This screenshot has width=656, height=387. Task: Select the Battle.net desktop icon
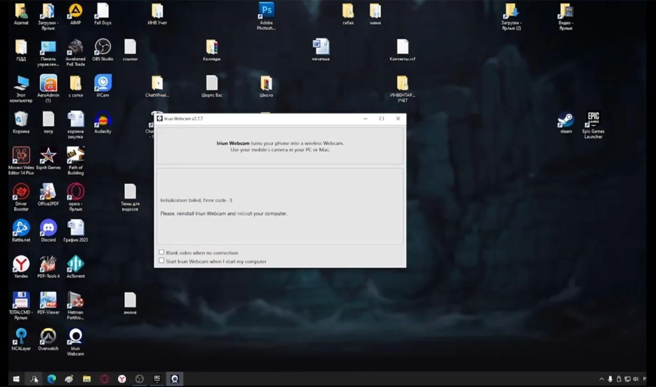click(x=21, y=231)
